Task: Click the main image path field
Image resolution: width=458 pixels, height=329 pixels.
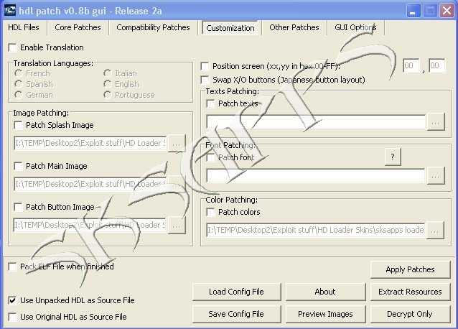Action: tap(90, 184)
